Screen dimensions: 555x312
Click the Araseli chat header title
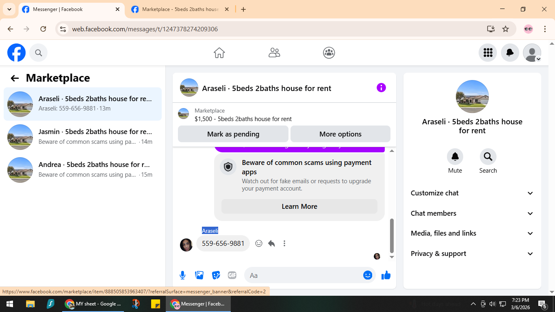pos(267,88)
